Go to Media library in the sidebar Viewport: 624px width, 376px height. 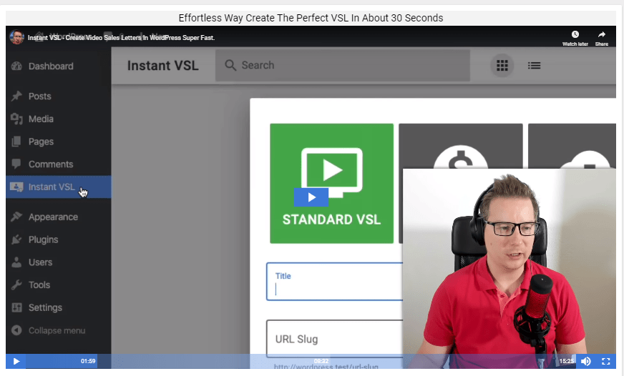(x=41, y=119)
